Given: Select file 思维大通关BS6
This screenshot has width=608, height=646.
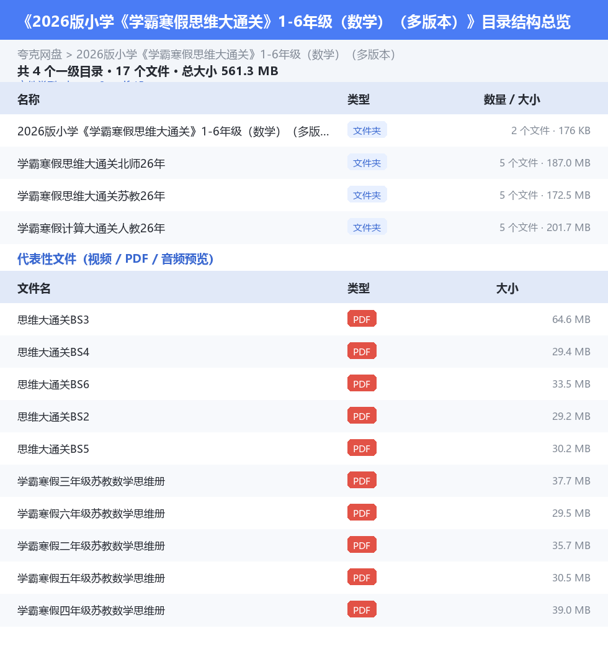Looking at the screenshot, I should tap(53, 384).
